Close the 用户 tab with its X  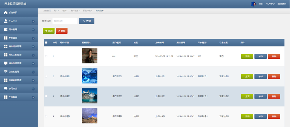pyautogui.click(x=58, y=11)
